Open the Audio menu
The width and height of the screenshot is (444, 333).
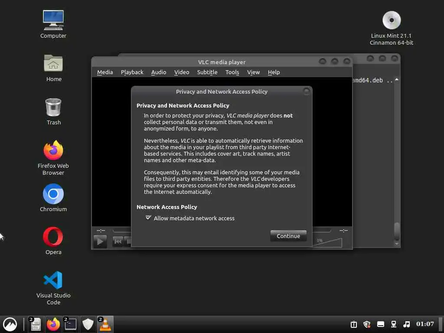[x=159, y=72]
